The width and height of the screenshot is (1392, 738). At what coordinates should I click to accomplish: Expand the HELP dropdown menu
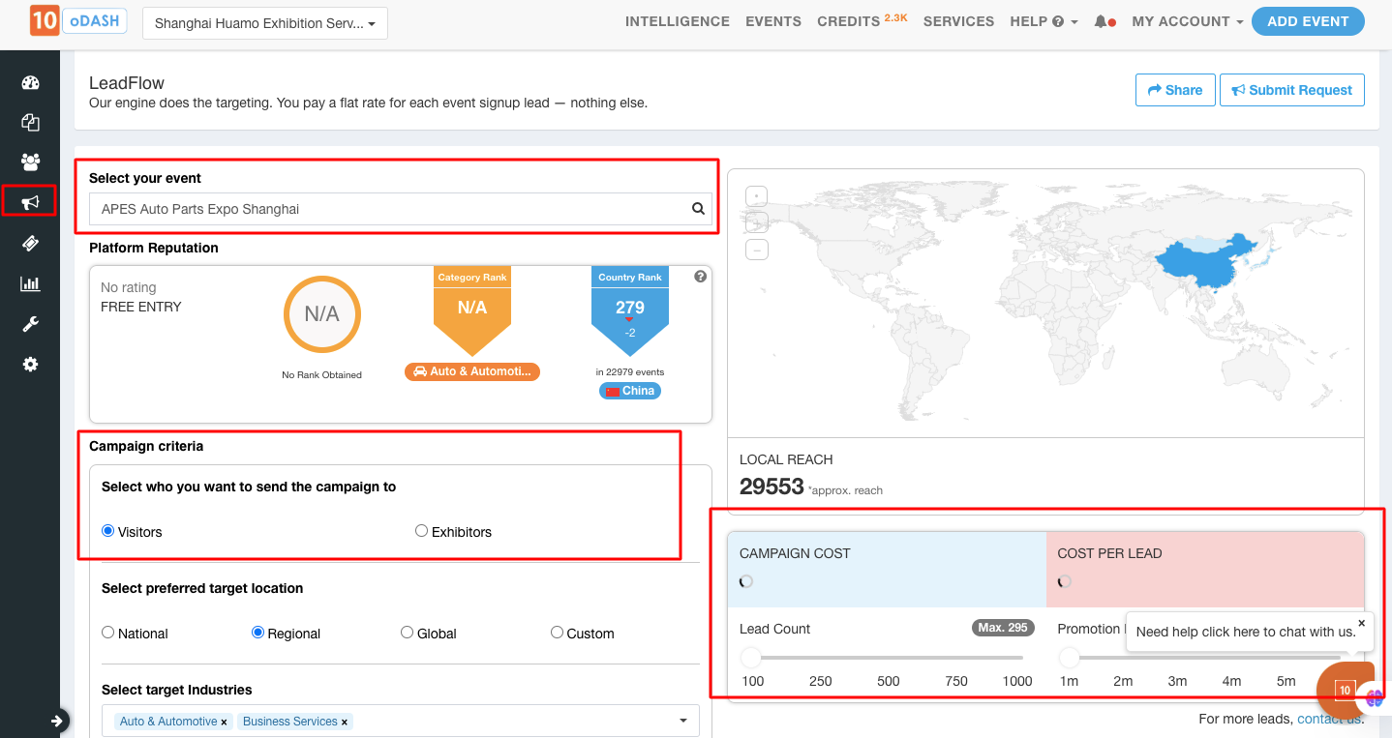(x=1044, y=21)
